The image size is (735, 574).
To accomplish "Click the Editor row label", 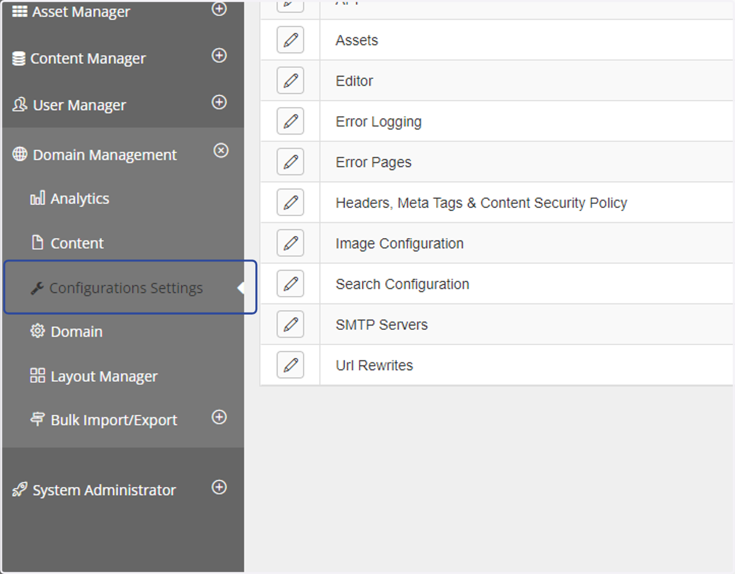I will [x=355, y=81].
